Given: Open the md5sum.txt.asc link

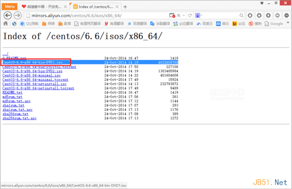Looking at the screenshot, I should (16, 101).
